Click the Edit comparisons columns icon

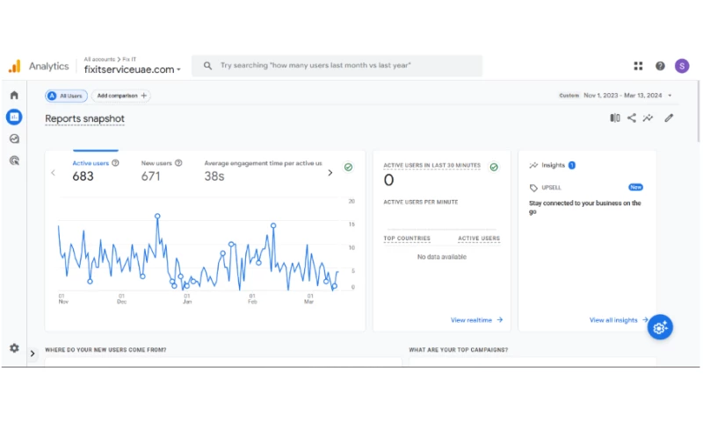(x=615, y=118)
